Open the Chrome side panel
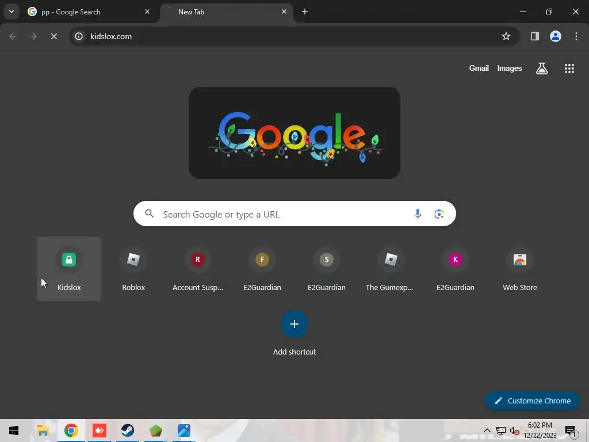Image resolution: width=589 pixels, height=442 pixels. (534, 36)
